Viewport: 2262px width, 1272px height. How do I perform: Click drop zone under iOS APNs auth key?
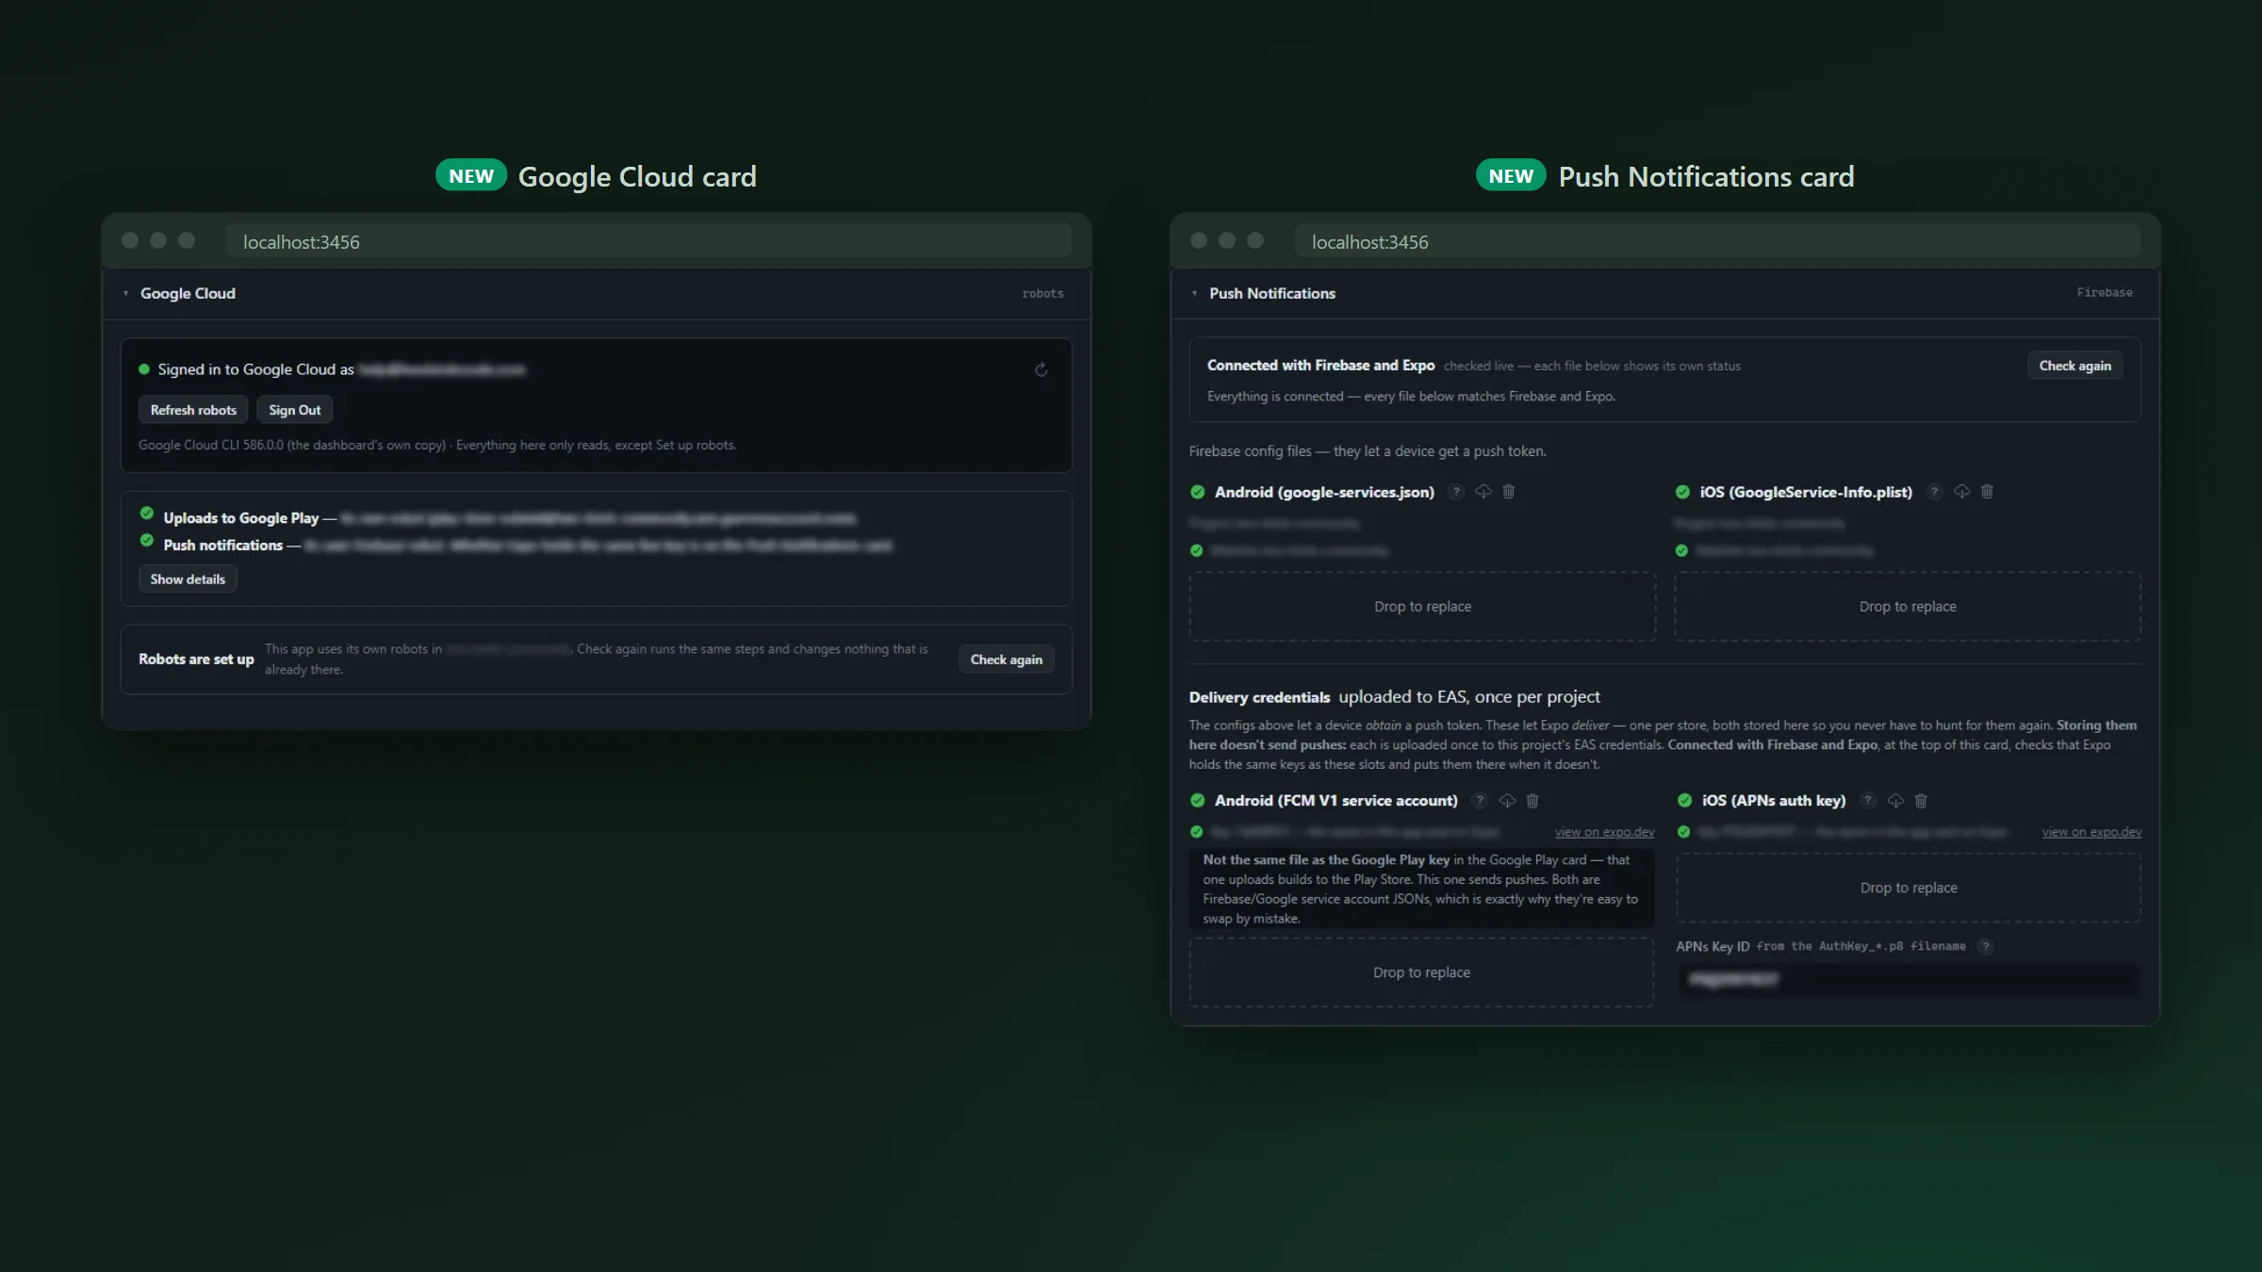1909,888
